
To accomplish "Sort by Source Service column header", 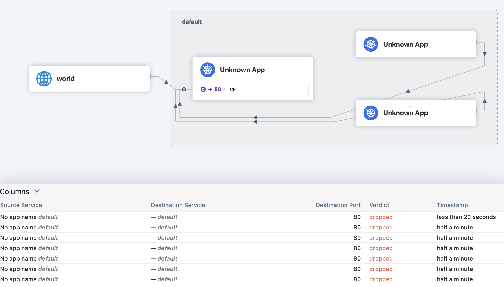I will click(x=21, y=205).
